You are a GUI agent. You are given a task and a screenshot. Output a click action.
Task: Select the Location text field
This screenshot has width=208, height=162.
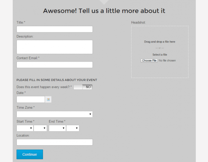point(54,142)
